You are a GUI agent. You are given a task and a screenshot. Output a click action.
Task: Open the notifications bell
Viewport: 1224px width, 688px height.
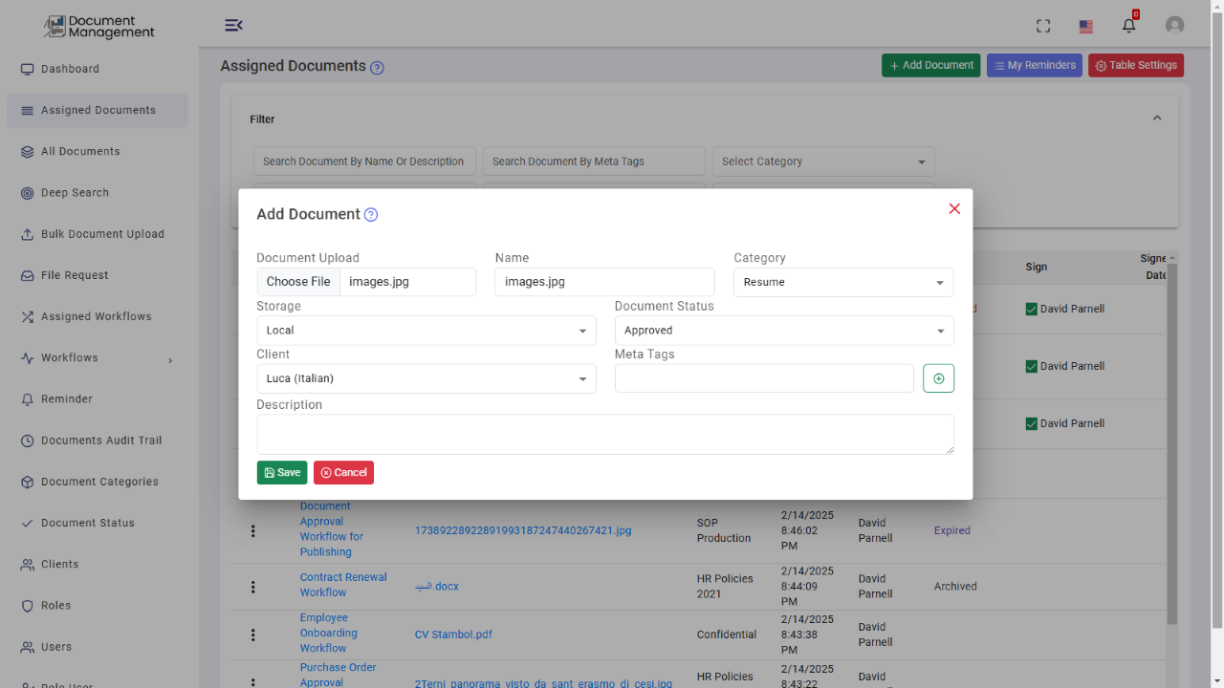[1128, 25]
